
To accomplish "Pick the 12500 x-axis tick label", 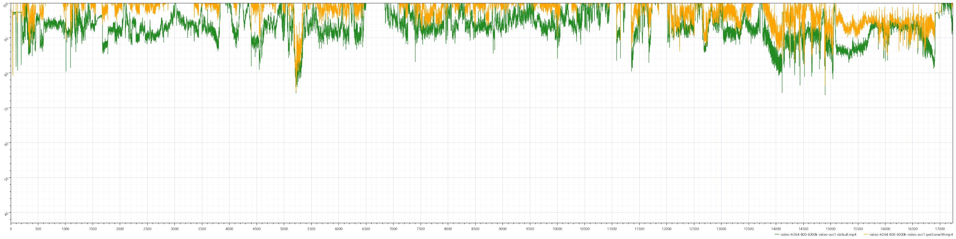I will (694, 229).
